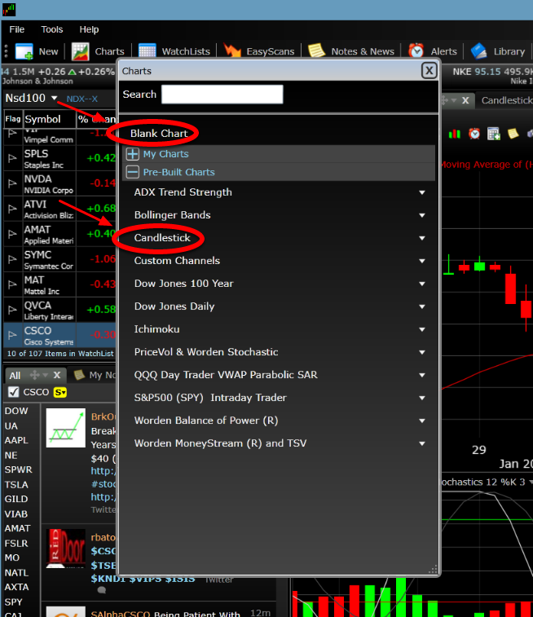Open the Tools menu
533x617 pixels.
click(x=52, y=29)
